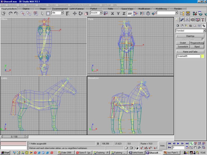Screen dimensions: 207x155
Task: Click the yellow object color swatch
Action: point(203,56)
